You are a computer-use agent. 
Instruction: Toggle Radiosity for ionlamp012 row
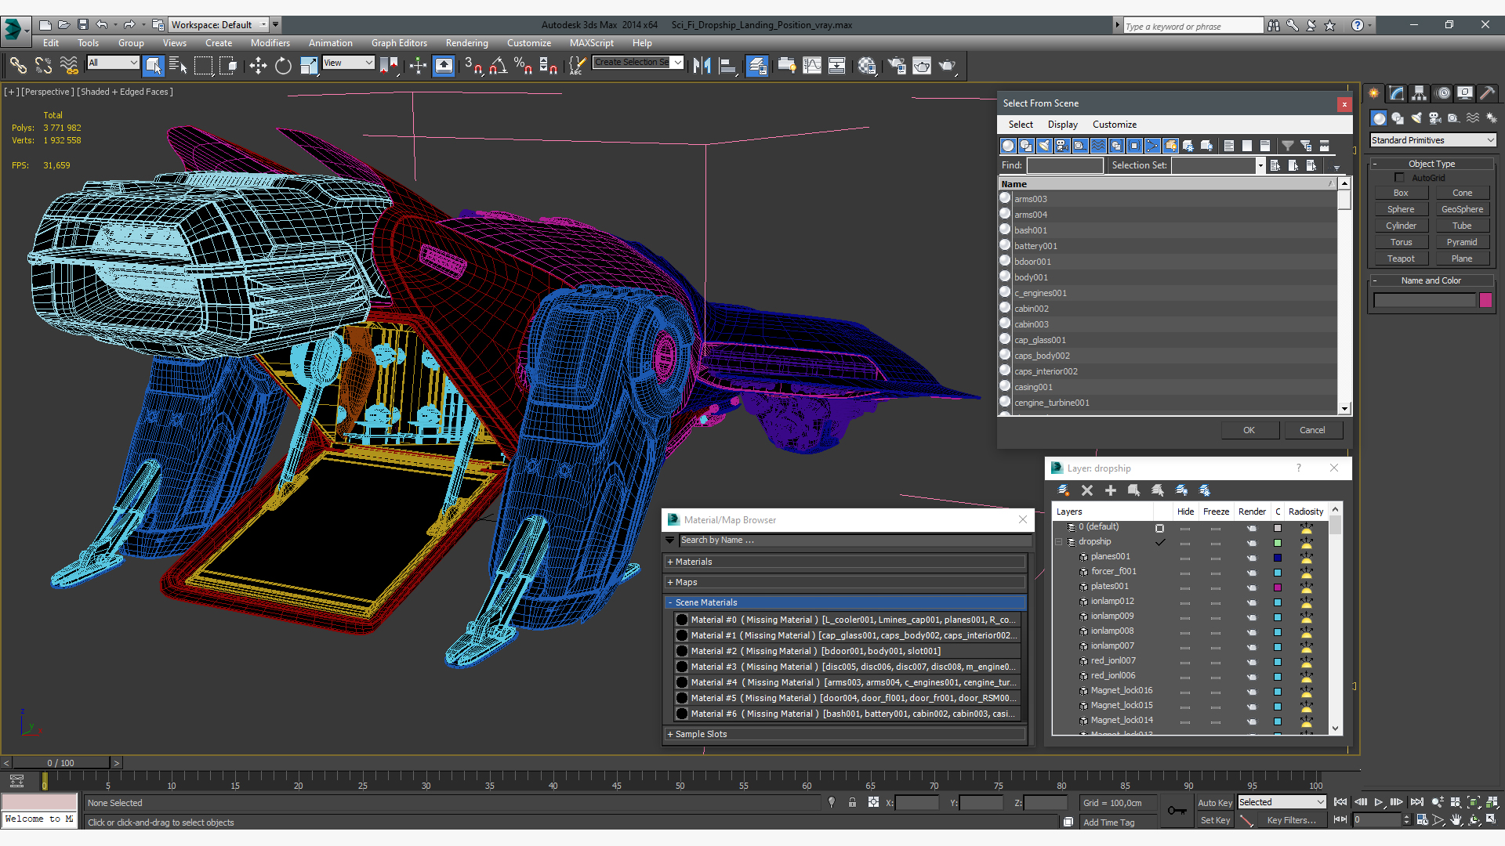point(1306,602)
